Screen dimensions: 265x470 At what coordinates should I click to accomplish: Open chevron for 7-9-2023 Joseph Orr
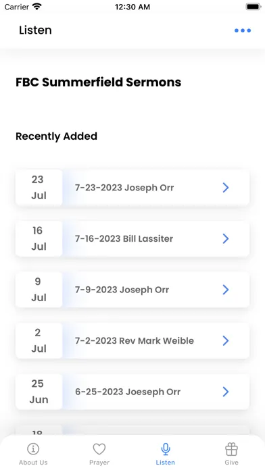click(x=226, y=290)
